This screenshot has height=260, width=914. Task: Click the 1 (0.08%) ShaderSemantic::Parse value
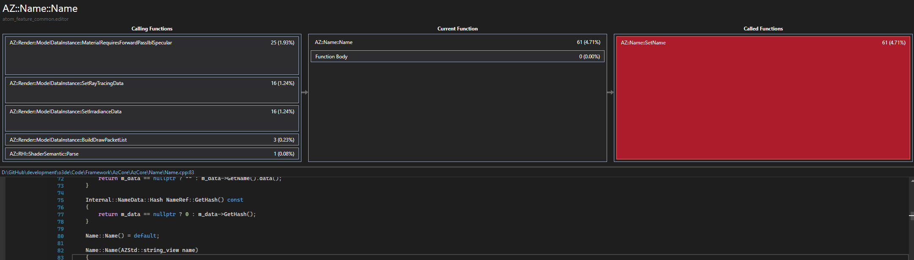pyautogui.click(x=284, y=154)
